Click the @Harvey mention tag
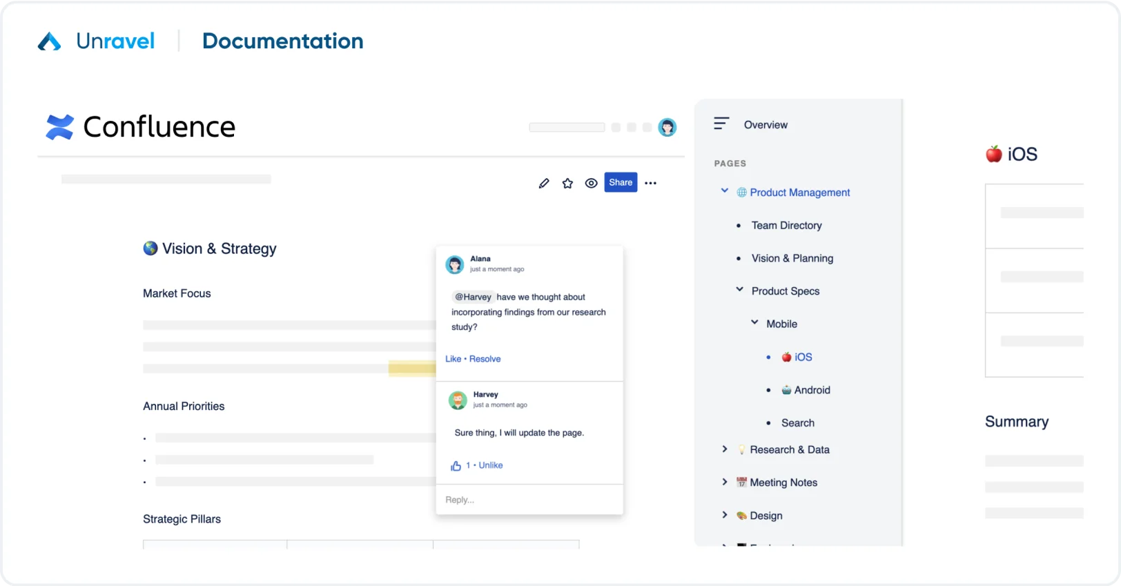This screenshot has width=1121, height=586. tap(473, 297)
